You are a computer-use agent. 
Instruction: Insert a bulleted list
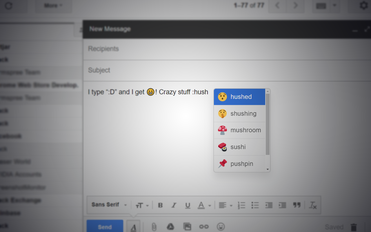tap(255, 205)
